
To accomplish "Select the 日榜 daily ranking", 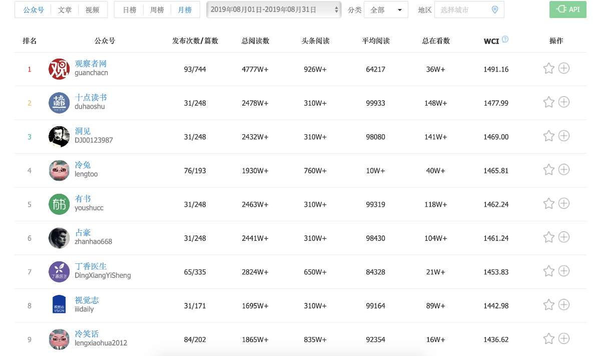I will tap(129, 10).
